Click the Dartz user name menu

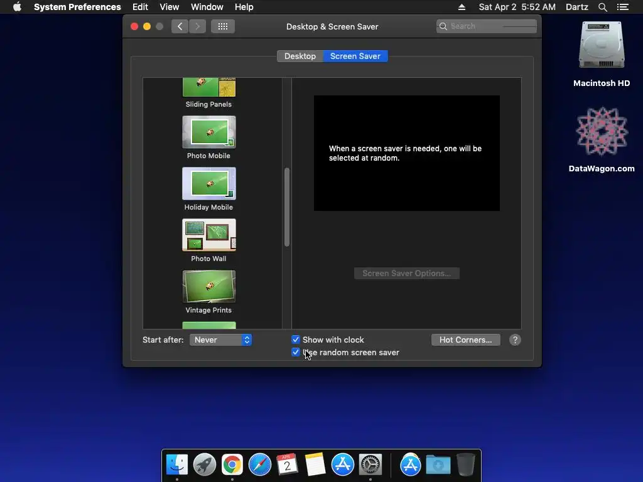pyautogui.click(x=577, y=7)
